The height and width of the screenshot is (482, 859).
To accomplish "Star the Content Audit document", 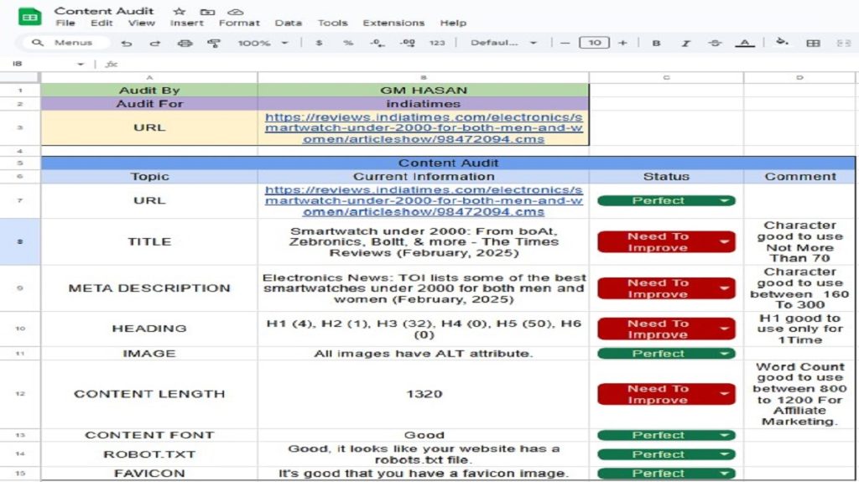I will 180,12.
